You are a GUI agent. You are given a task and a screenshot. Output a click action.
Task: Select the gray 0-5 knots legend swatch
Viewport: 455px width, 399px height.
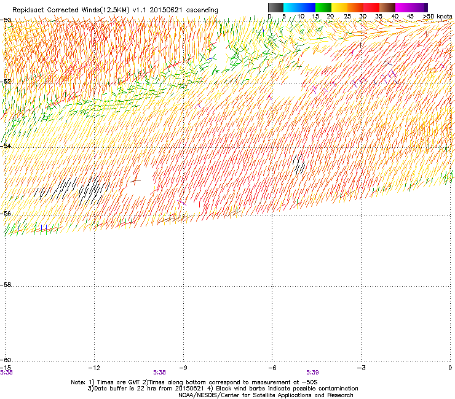pos(275,7)
